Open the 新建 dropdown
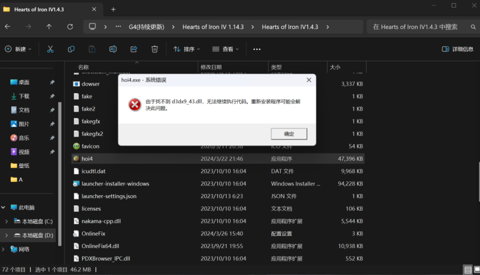This screenshot has height=275, width=480. coord(19,49)
